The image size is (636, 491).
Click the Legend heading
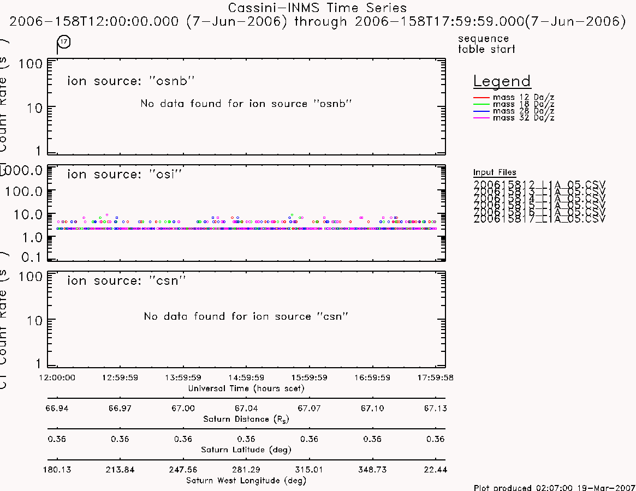(502, 81)
